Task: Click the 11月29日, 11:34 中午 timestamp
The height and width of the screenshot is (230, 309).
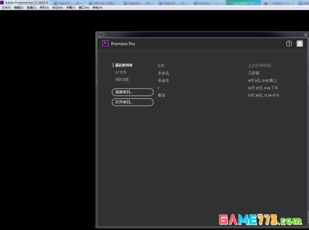Action: pos(264,95)
